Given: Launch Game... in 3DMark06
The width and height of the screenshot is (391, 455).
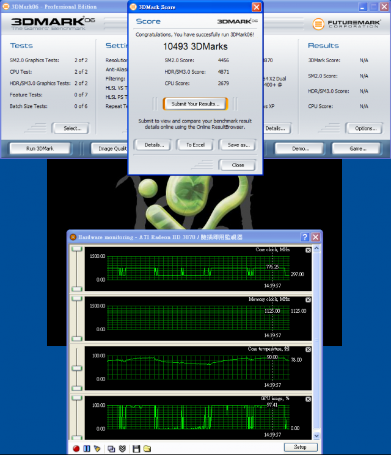Looking at the screenshot, I should [356, 149].
